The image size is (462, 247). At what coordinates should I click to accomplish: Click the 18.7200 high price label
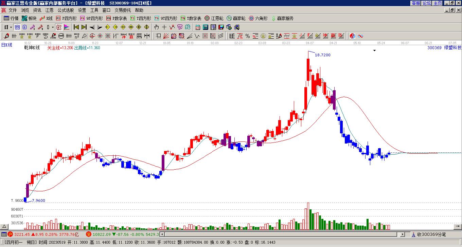323,55
